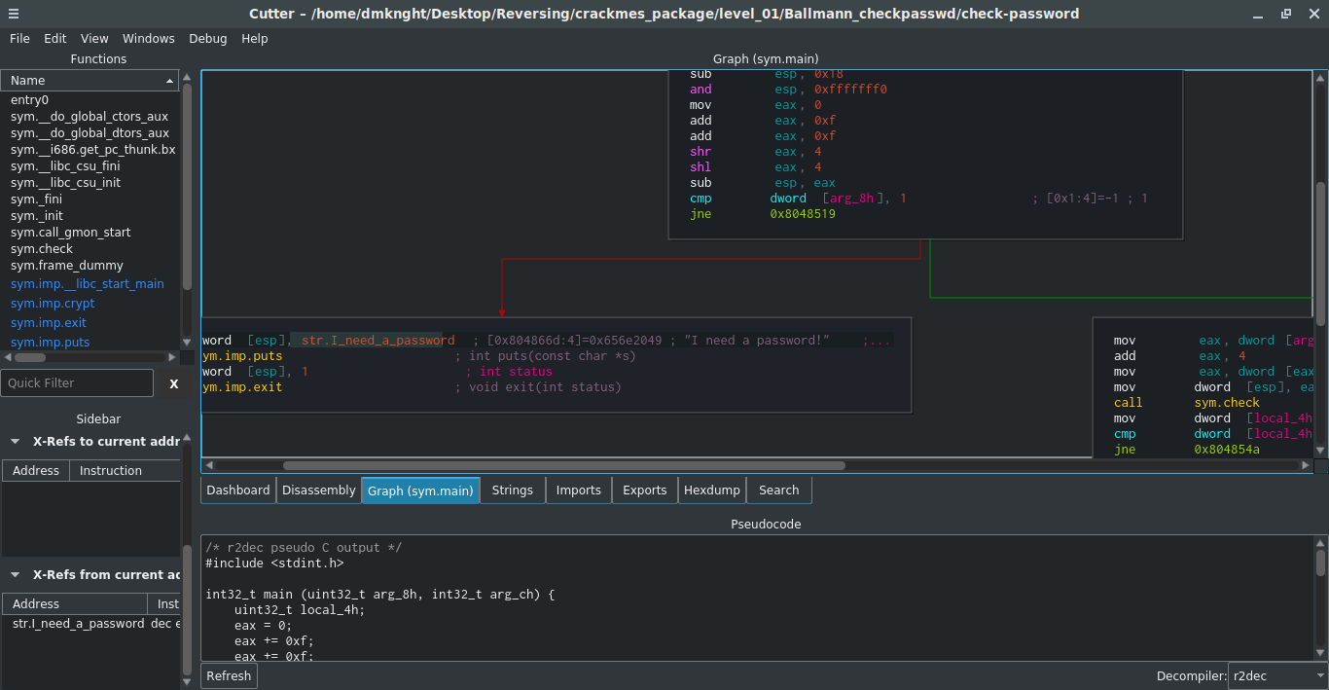This screenshot has height=690, width=1329.
Task: Collapse the X-Refs to current address section
Action: 14,441
